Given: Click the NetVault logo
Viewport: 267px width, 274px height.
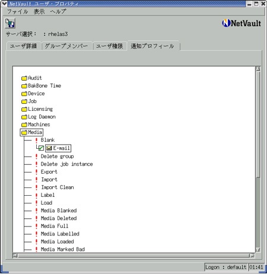Looking at the screenshot, I should pyautogui.click(x=241, y=23).
